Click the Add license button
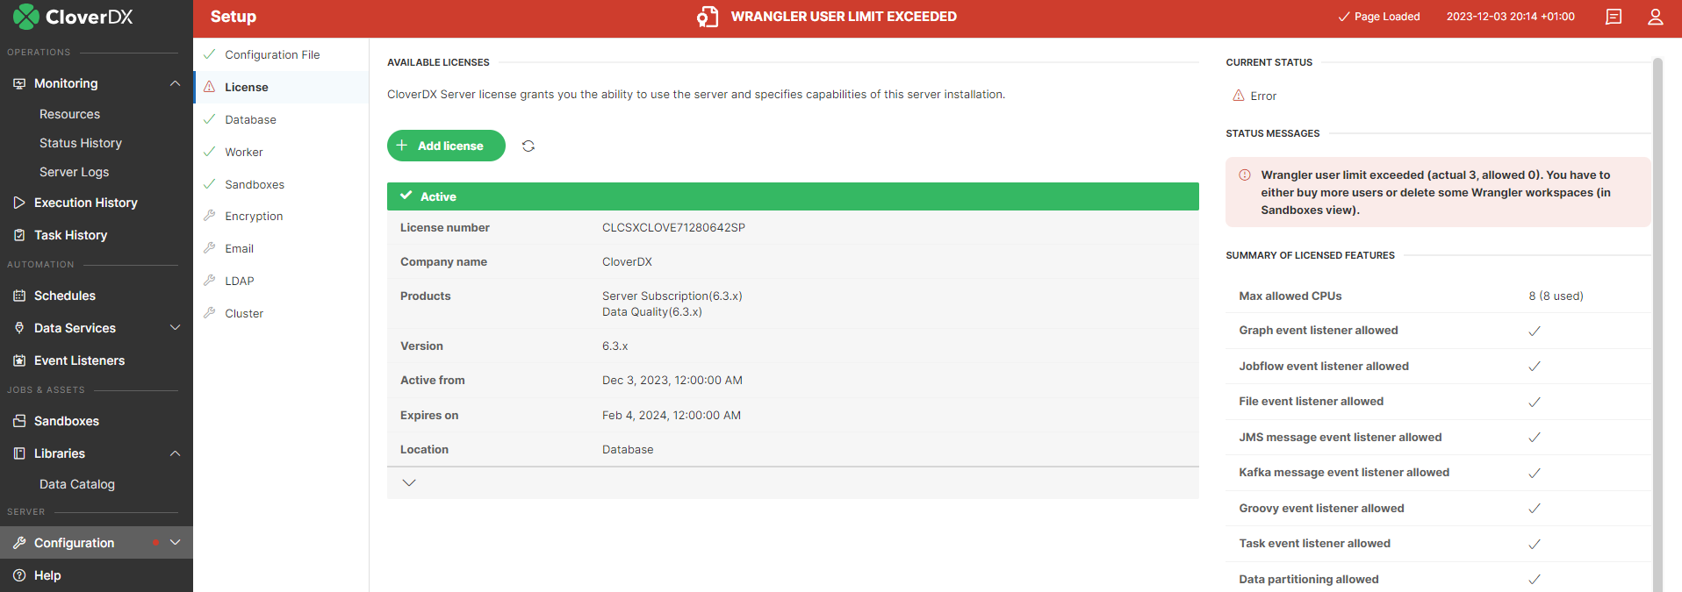Viewport: 1682px width, 592px height. 446,146
